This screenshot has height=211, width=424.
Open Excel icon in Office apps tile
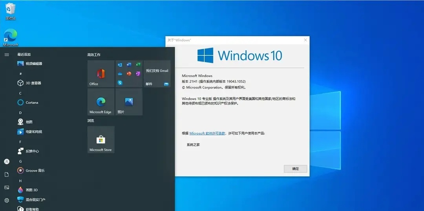click(x=138, y=65)
